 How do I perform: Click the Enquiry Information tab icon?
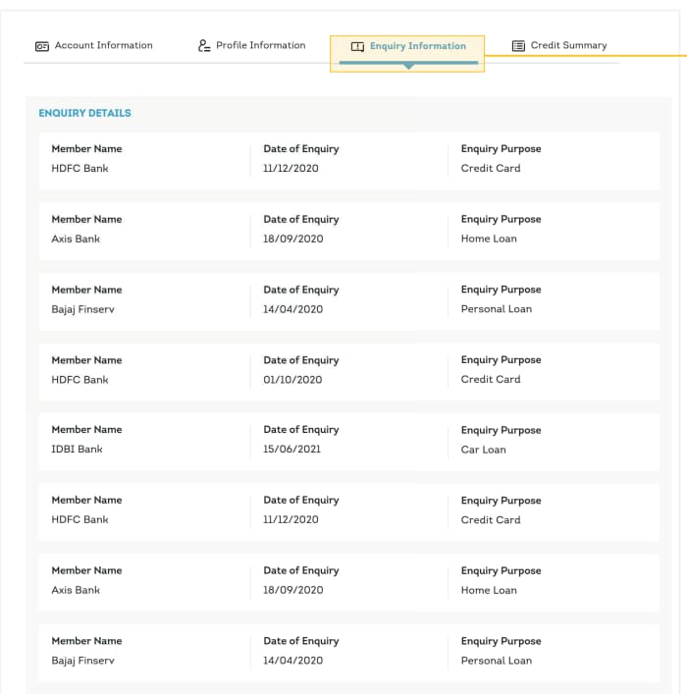pos(357,46)
